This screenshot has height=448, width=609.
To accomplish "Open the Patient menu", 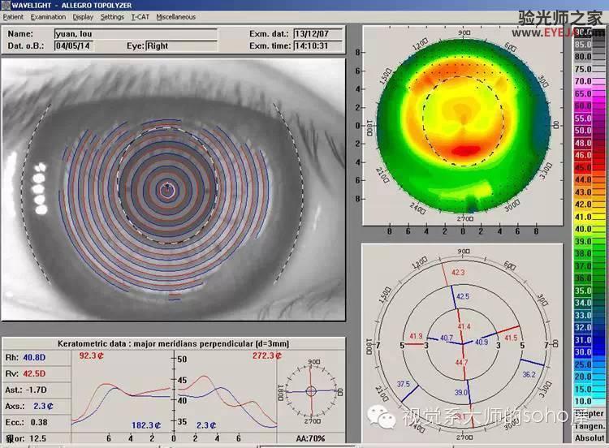I will [x=13, y=17].
